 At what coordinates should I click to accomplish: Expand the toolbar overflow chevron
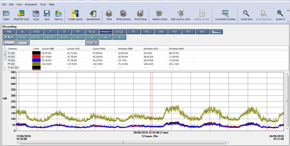pos(288,10)
